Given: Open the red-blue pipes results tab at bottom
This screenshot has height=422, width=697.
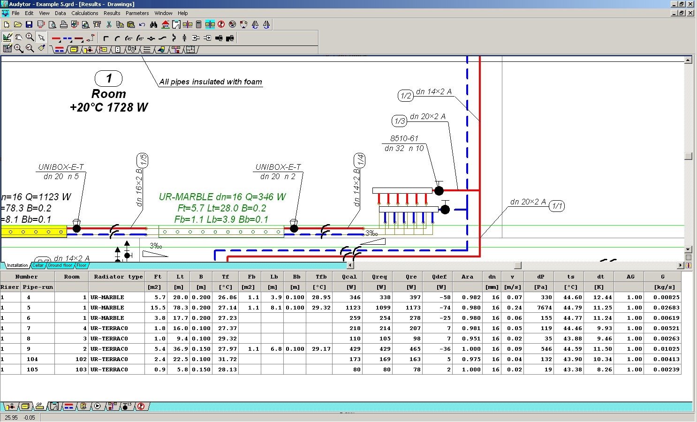Looking at the screenshot, I should [x=68, y=406].
